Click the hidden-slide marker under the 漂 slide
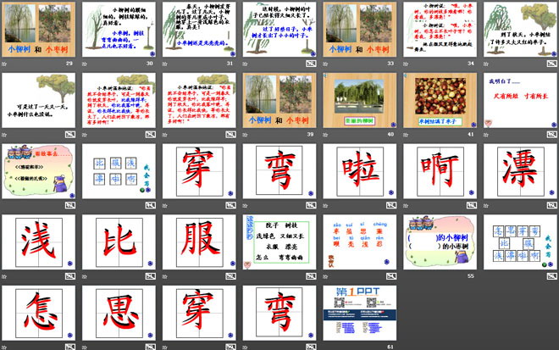Screen dimensions: 559x350 (x=552, y=205)
